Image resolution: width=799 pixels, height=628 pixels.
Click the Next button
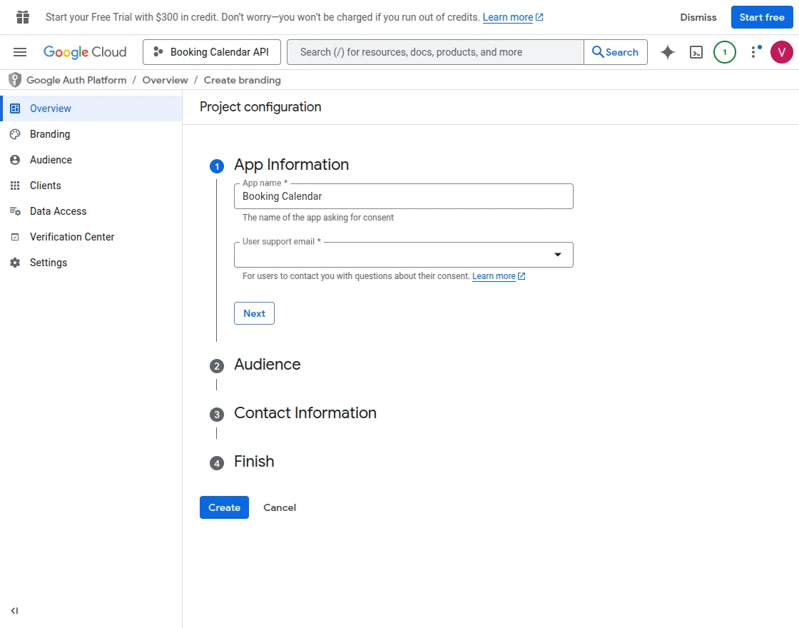254,313
